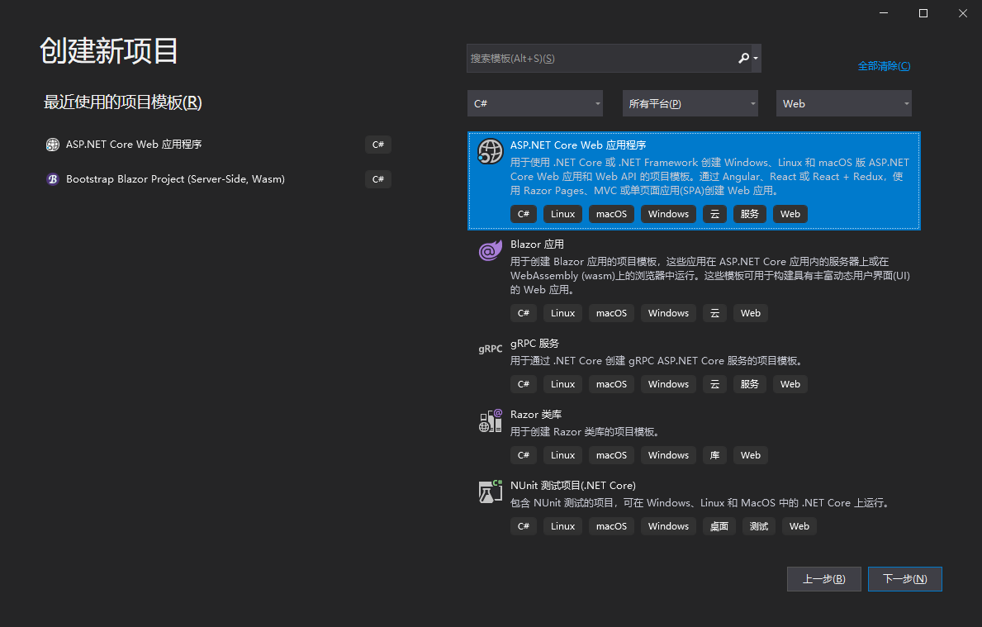Click C# badge next to recent ASP.NET Core
This screenshot has height=627, width=982.
[x=378, y=145]
